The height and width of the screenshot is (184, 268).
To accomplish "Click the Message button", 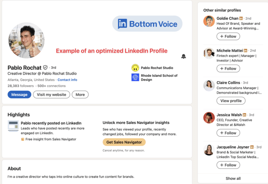I will 19,95.
